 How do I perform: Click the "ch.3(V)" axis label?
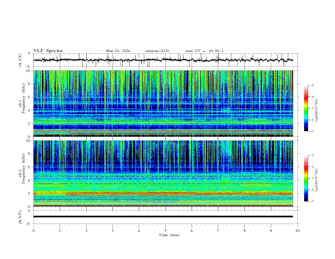tap(20, 217)
